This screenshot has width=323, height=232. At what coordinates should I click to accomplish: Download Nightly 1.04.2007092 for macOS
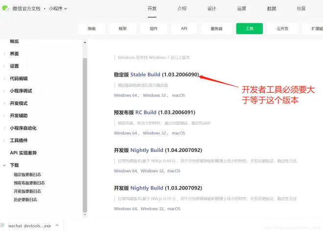[x=174, y=171]
